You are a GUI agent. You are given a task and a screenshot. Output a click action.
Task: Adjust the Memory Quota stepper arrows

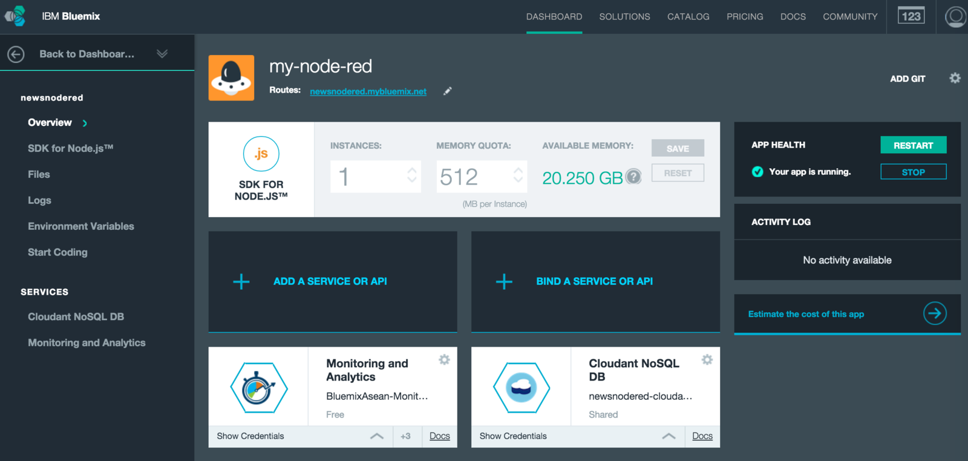tap(518, 175)
